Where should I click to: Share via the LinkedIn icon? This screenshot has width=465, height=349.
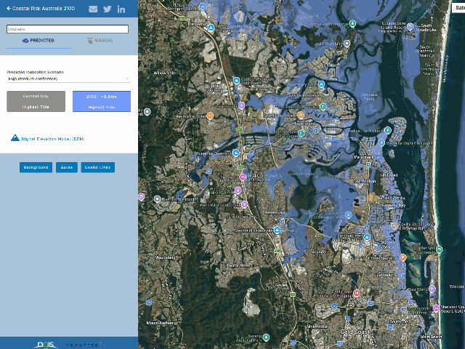(x=121, y=9)
